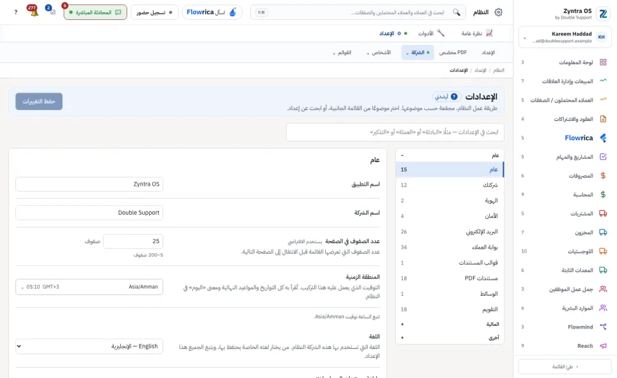Expand the المالية settings group
Screen dimensions: 617x378
point(450,324)
